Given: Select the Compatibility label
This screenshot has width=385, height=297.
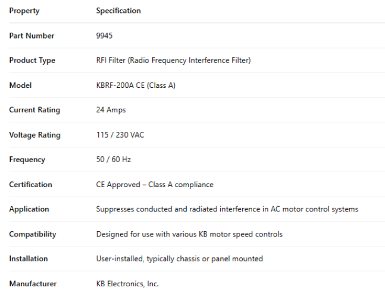Looking at the screenshot, I should click(x=33, y=234).
